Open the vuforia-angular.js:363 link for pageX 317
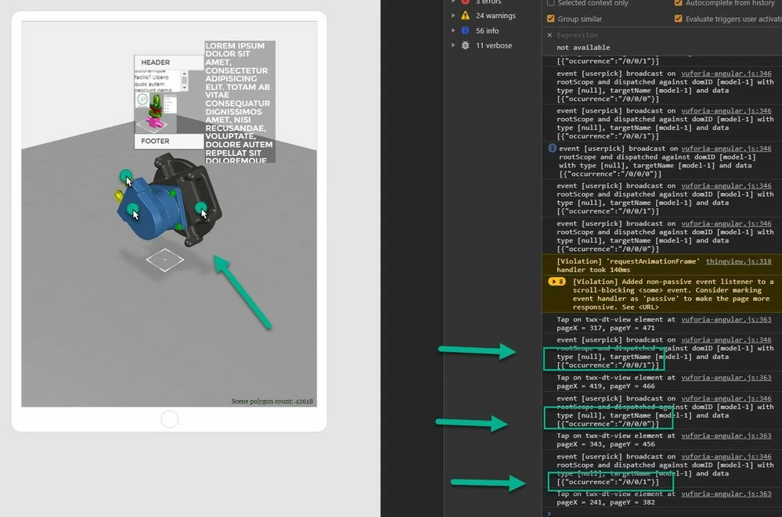The image size is (782, 517). (x=726, y=320)
